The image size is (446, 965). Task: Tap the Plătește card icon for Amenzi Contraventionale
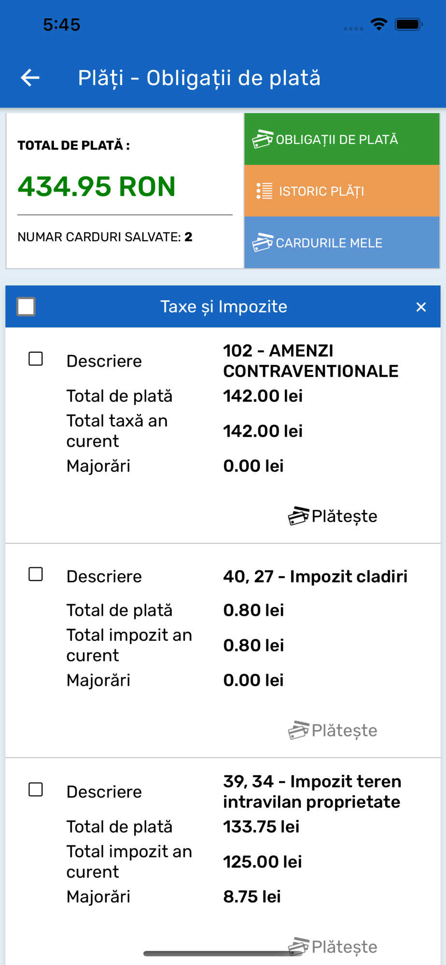tap(299, 516)
